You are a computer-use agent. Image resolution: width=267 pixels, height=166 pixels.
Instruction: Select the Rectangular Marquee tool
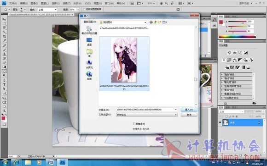(4, 24)
